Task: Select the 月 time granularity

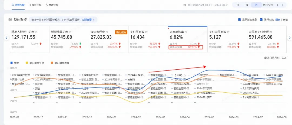Action: tap(256, 5)
